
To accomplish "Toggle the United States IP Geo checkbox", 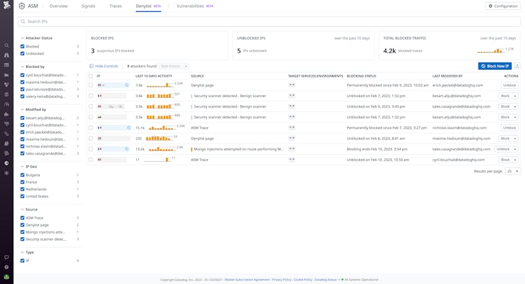I will [22, 197].
